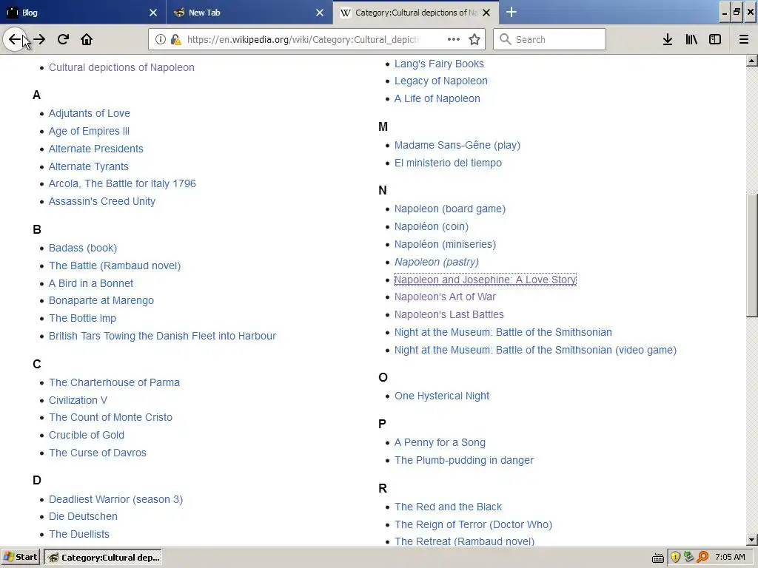This screenshot has height=568, width=758.
Task: Go forward with the arrow button
Action: (40, 39)
